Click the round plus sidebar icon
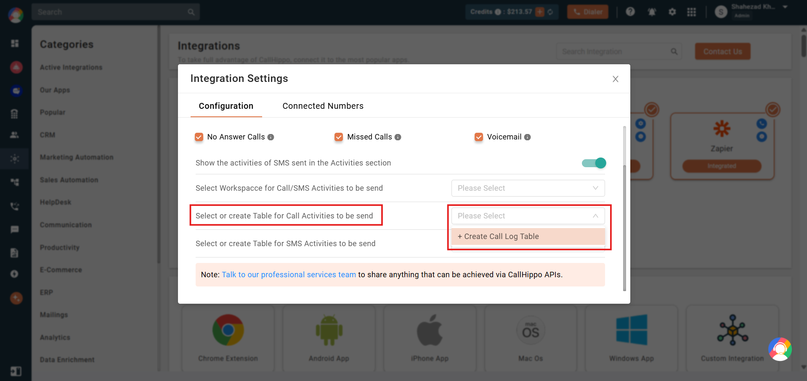 point(14,274)
